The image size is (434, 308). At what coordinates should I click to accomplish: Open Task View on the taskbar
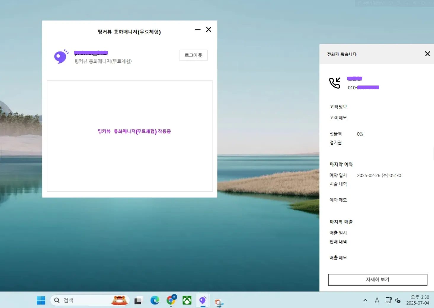(x=138, y=301)
